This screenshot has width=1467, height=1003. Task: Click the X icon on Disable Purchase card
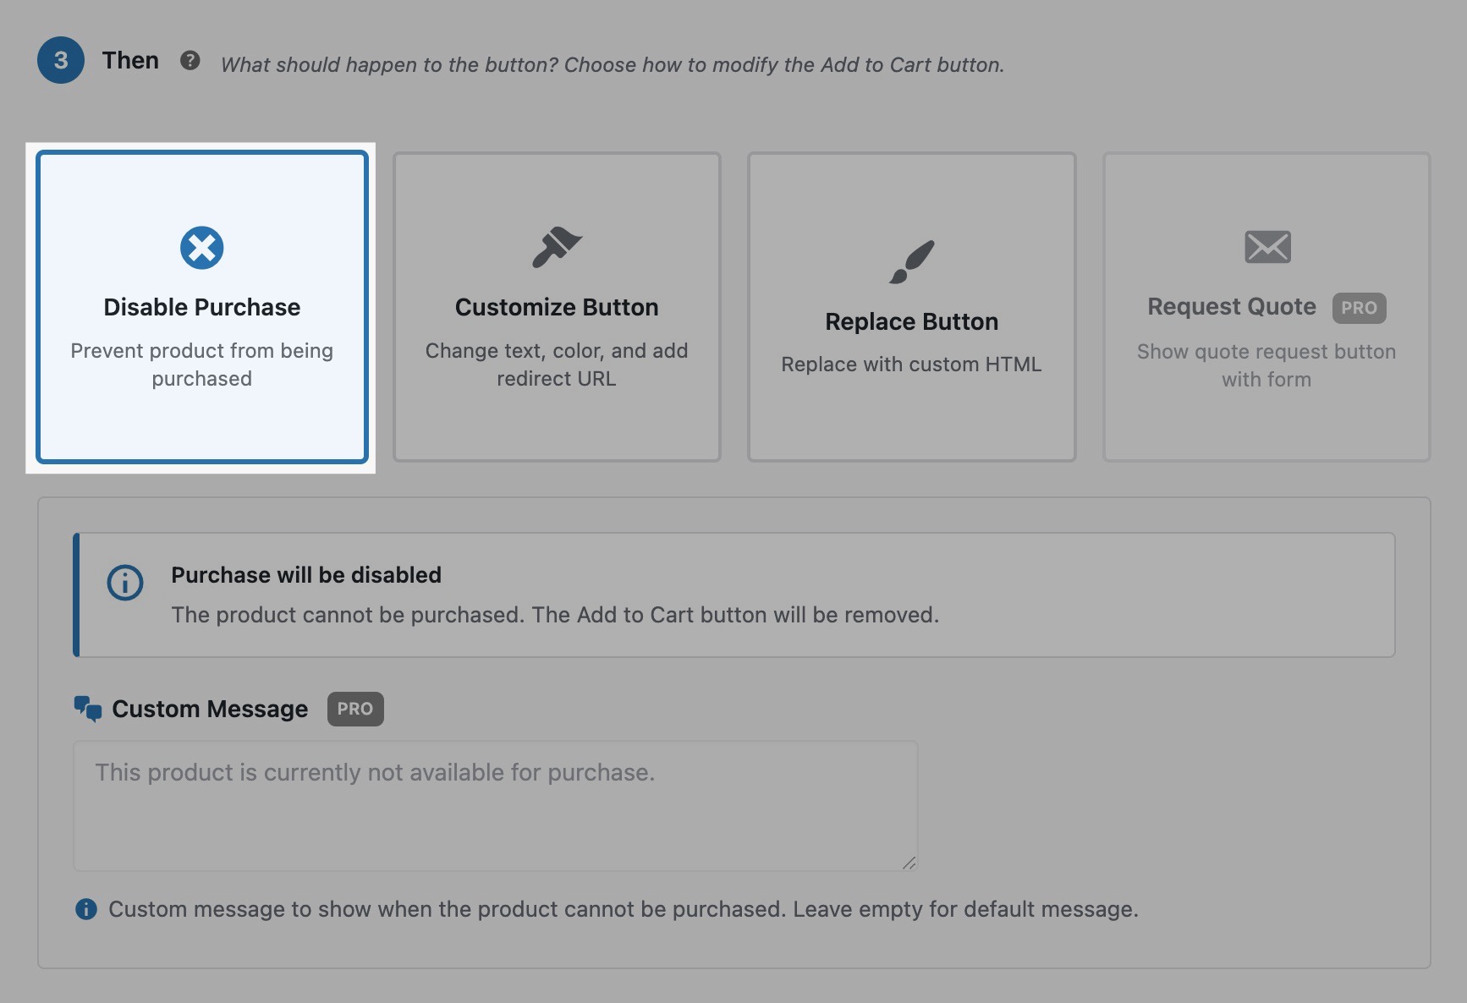pos(201,247)
